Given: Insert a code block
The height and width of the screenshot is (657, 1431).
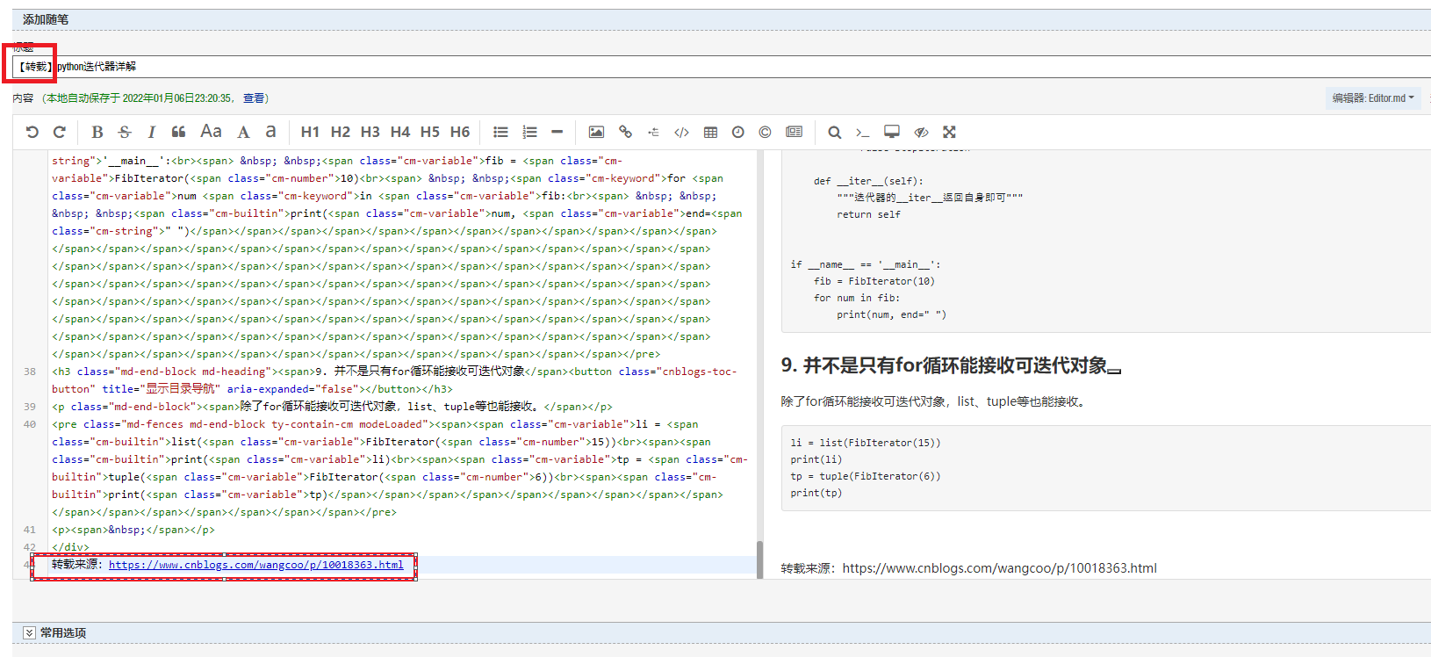Looking at the screenshot, I should 681,132.
